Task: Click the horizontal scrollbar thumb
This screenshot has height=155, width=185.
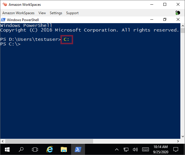Action: pos(49,141)
